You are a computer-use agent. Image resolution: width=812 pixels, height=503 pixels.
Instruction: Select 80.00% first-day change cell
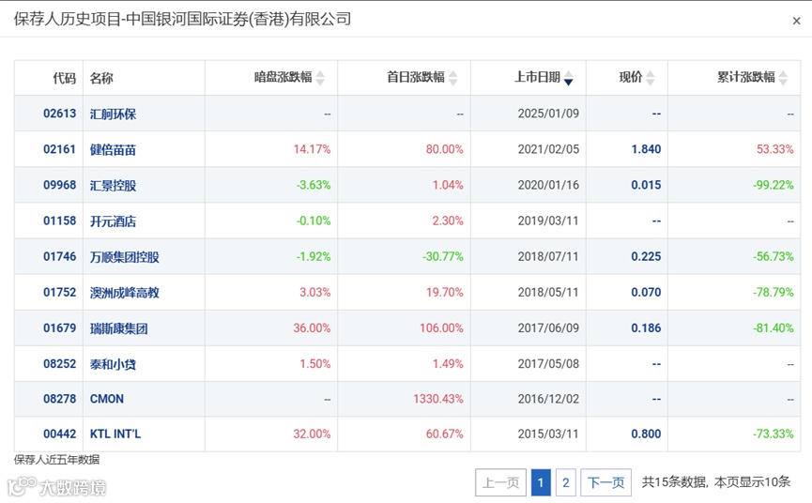click(444, 149)
